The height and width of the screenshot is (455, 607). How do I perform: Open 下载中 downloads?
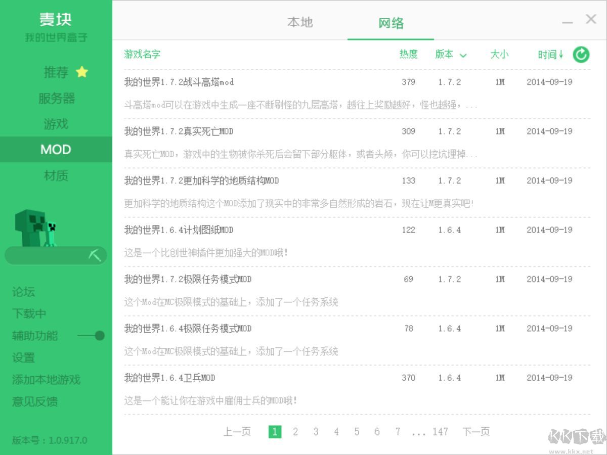pyautogui.click(x=29, y=313)
